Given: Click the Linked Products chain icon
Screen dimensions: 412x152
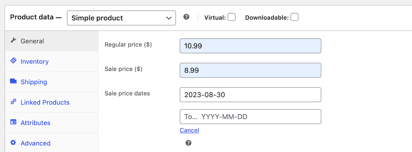Looking at the screenshot, I should tap(13, 102).
